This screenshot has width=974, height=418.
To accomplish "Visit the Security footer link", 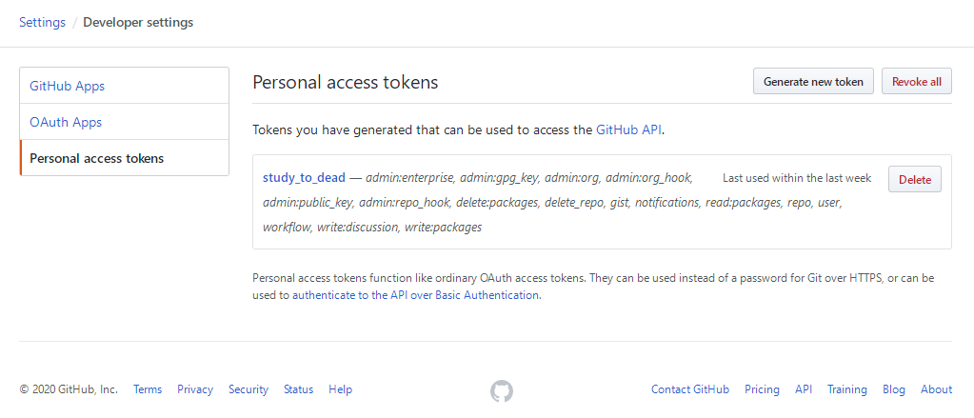I will coord(248,389).
